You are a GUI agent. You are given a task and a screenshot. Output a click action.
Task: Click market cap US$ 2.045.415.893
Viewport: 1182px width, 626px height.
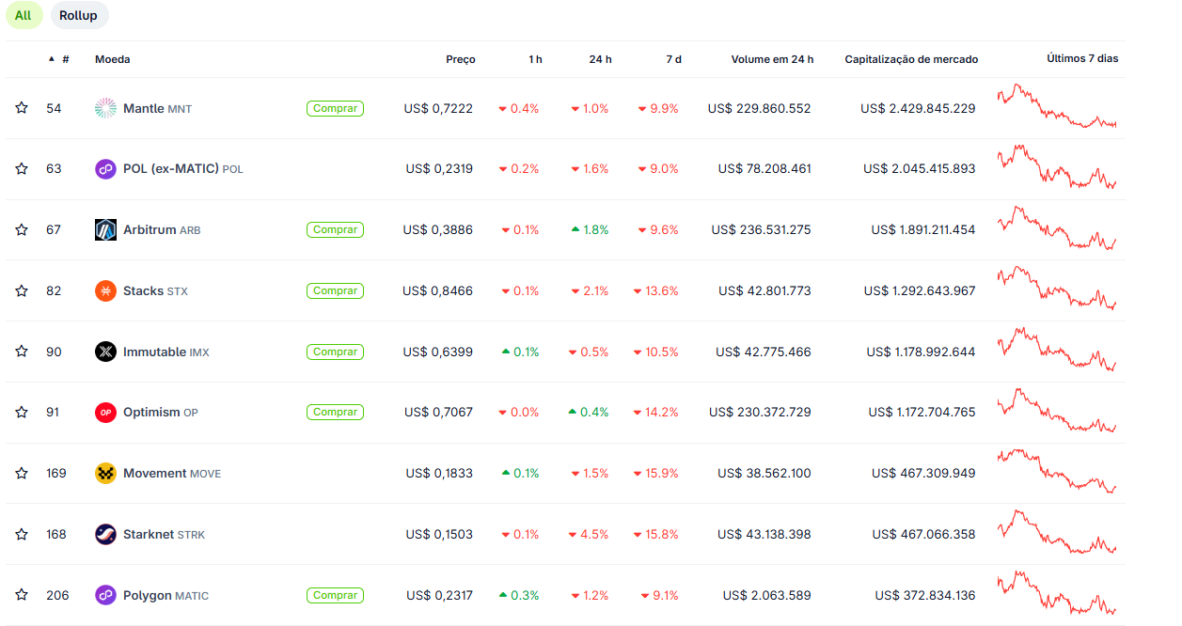pyautogui.click(x=920, y=169)
